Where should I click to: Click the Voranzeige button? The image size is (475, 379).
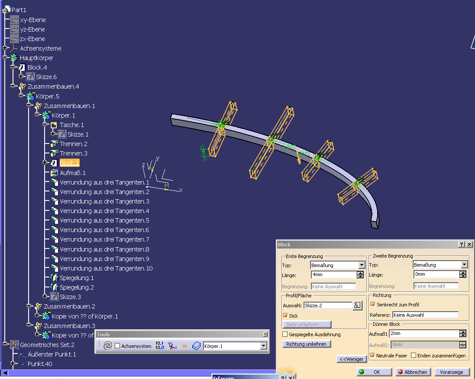(452, 372)
